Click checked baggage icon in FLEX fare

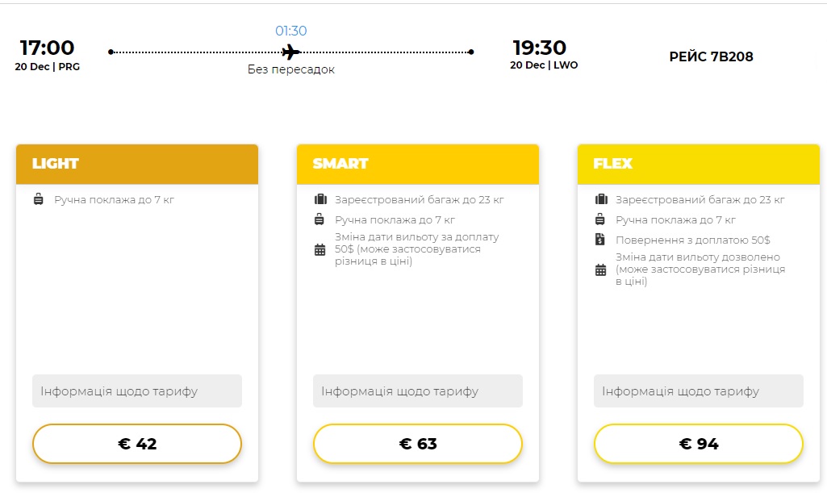pyautogui.click(x=601, y=199)
